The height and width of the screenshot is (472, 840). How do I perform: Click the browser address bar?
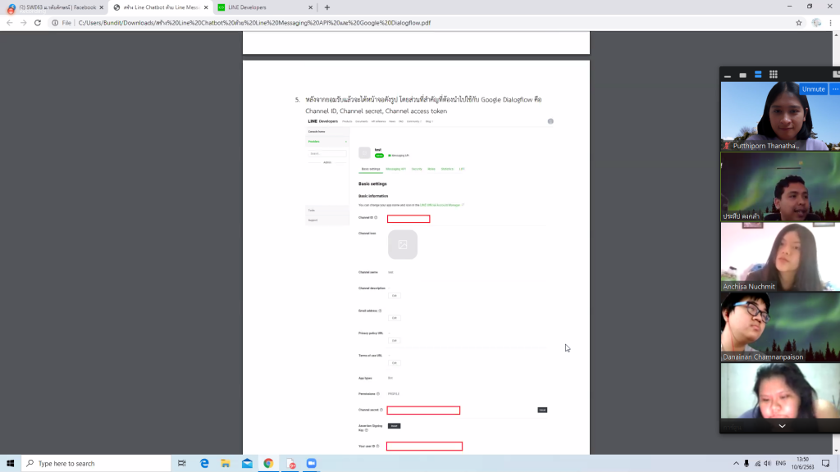(x=410, y=23)
